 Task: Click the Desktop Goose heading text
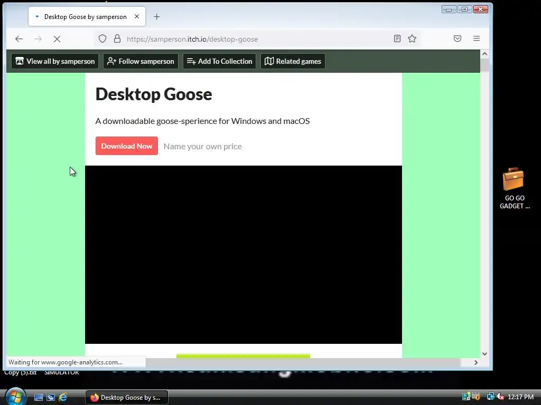[154, 94]
